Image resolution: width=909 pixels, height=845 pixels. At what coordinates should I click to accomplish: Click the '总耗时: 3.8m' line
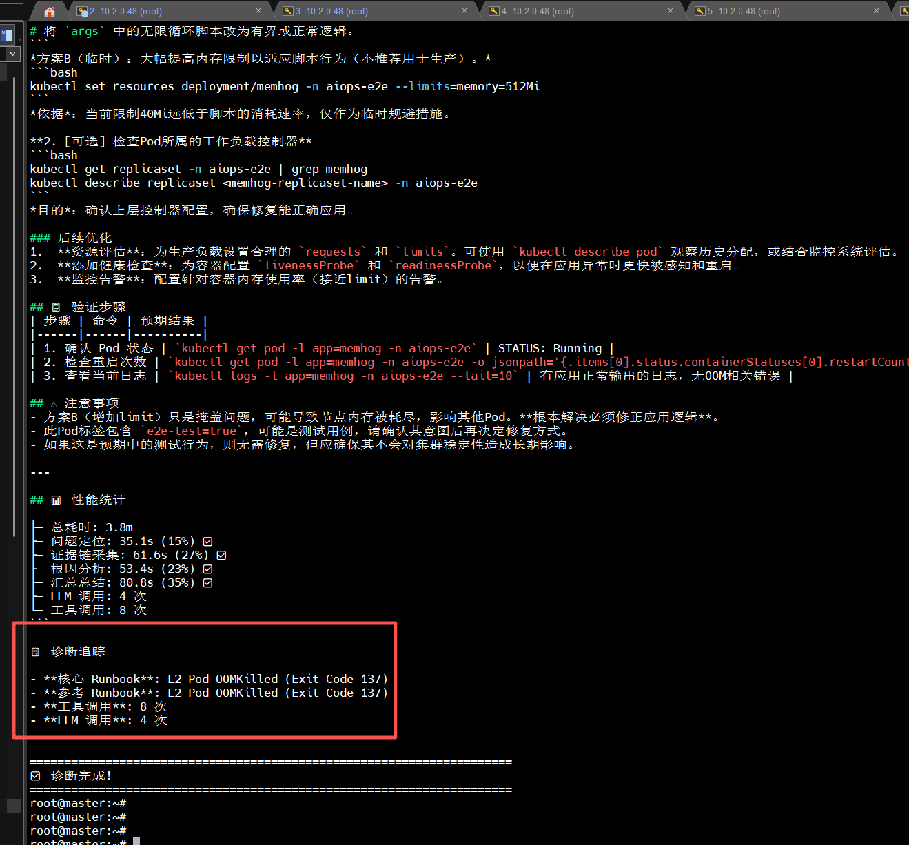[92, 527]
